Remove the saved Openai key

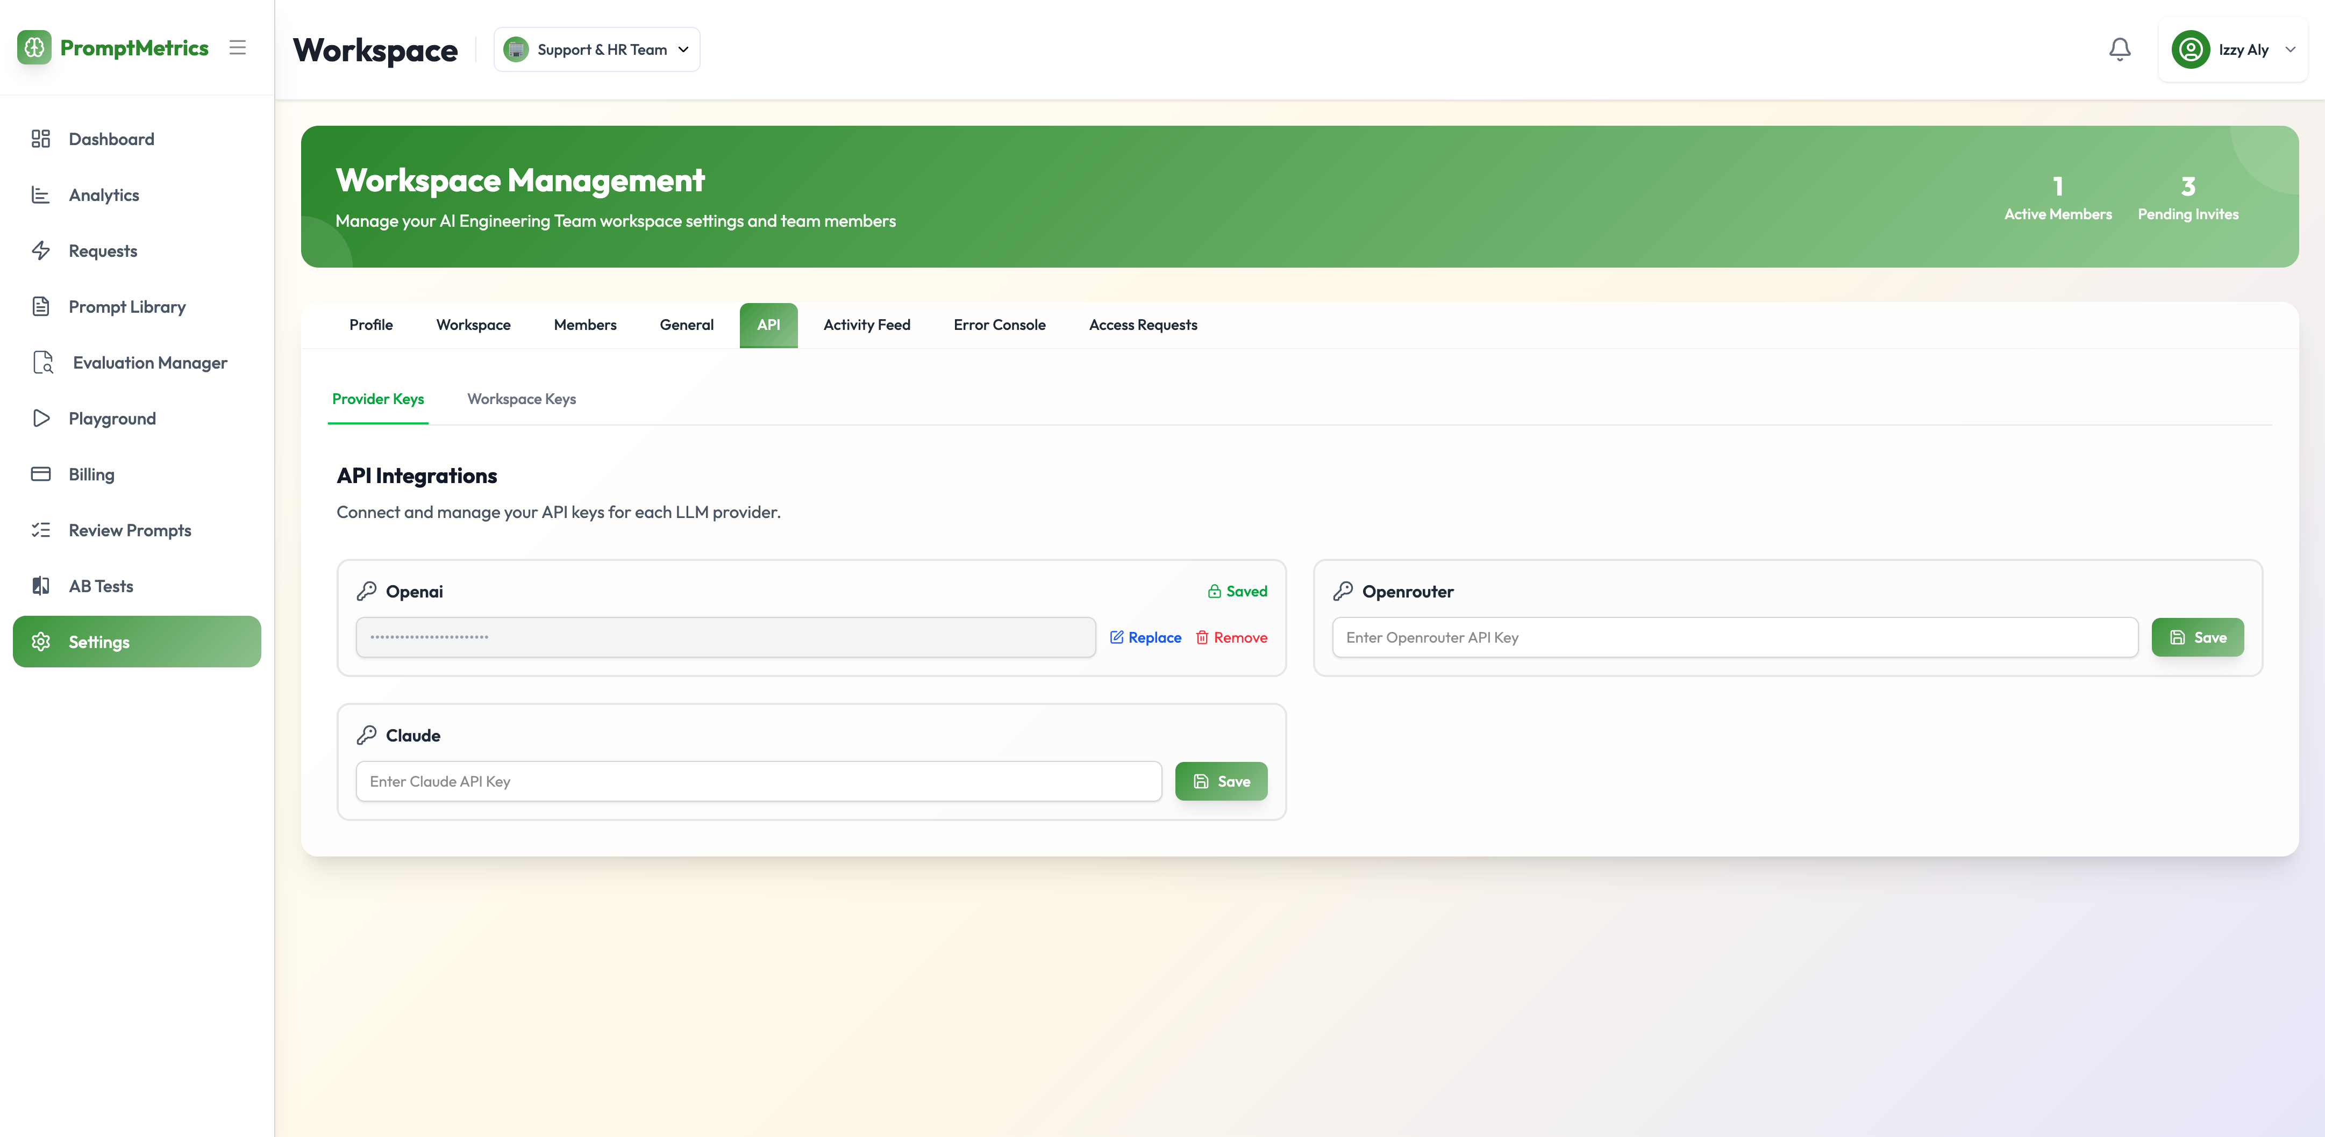point(1231,637)
